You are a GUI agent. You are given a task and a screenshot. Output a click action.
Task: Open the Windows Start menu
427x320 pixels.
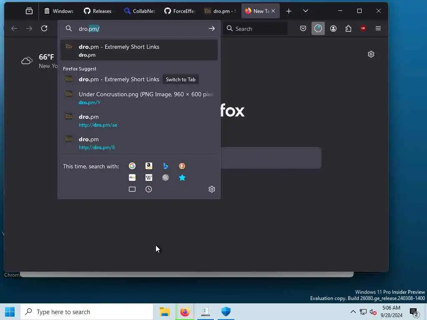[x=10, y=312]
